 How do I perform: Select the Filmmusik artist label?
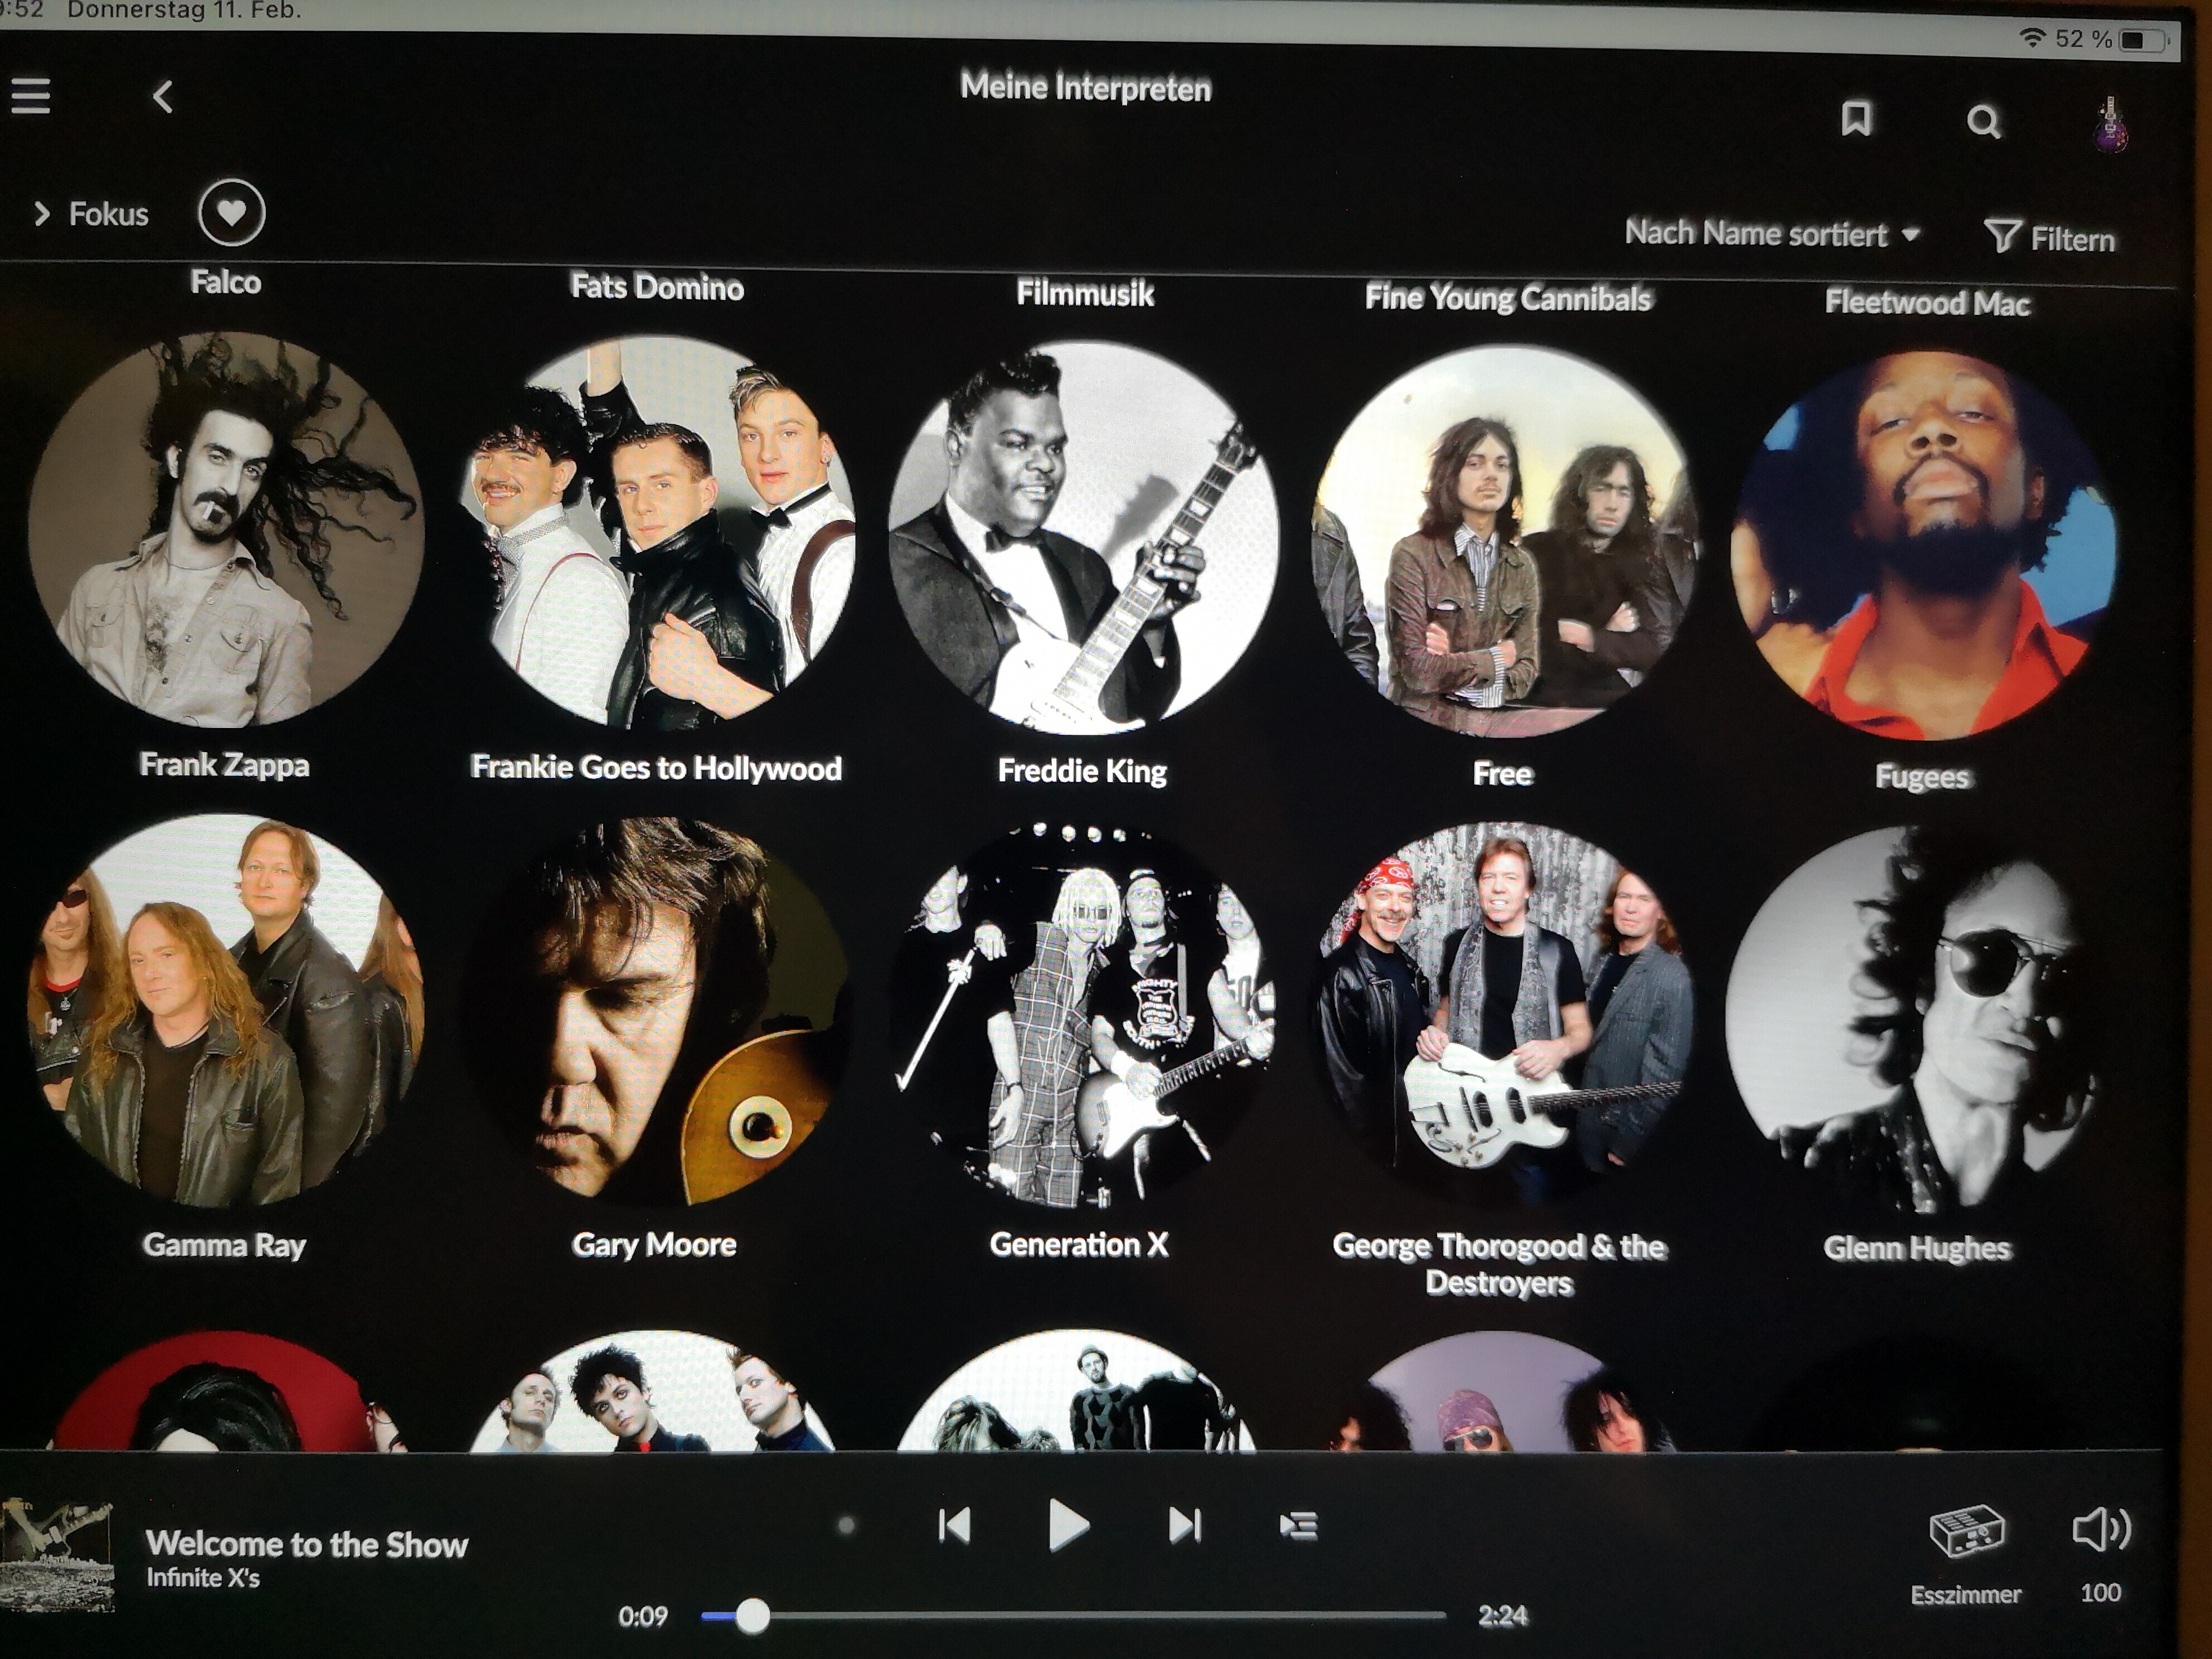1085,293
